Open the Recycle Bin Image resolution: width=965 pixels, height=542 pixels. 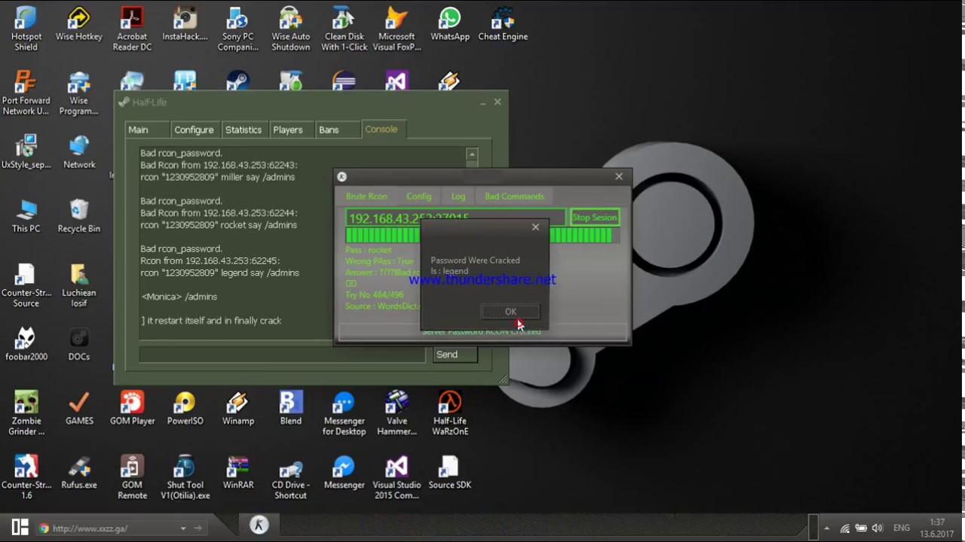(x=79, y=216)
